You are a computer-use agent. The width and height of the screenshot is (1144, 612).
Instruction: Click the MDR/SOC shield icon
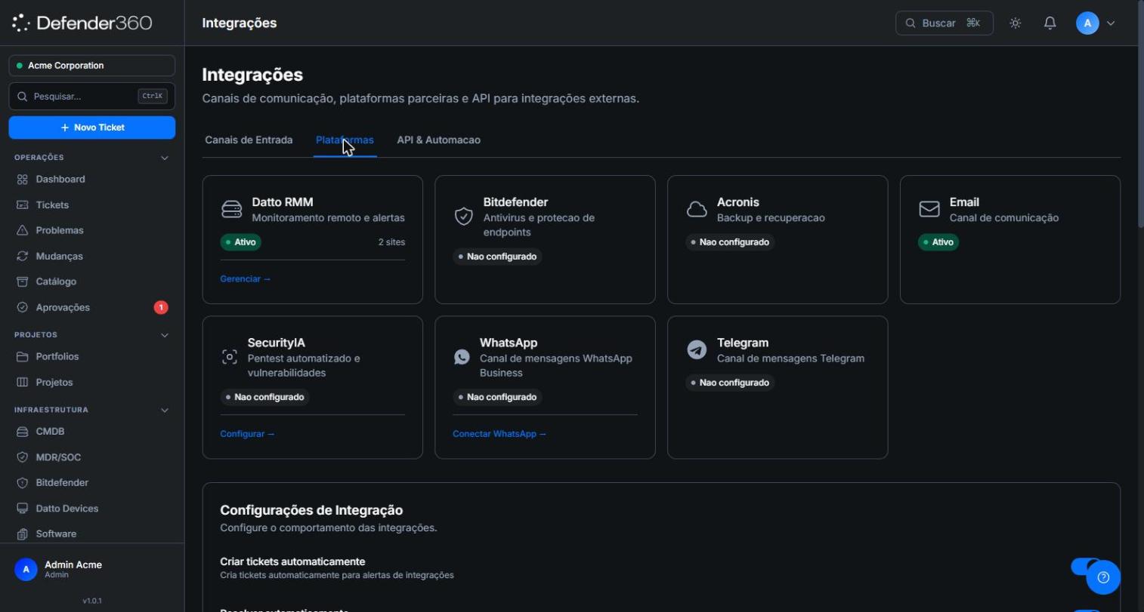[23, 457]
